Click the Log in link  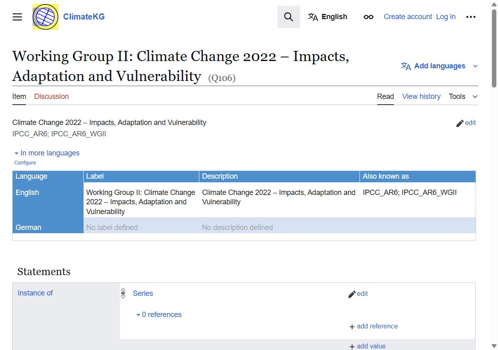[x=446, y=17]
